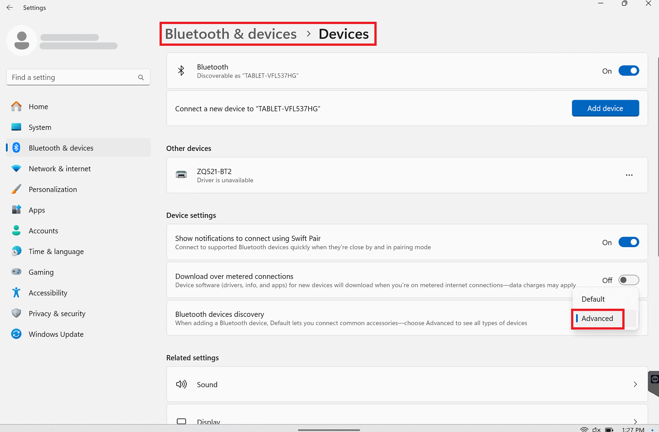Expand the Sound related settings chevron
This screenshot has width=659, height=432.
click(x=635, y=384)
